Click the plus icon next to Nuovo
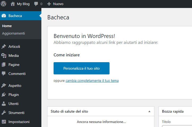This screenshot has height=127, width=192. coord(49,4)
